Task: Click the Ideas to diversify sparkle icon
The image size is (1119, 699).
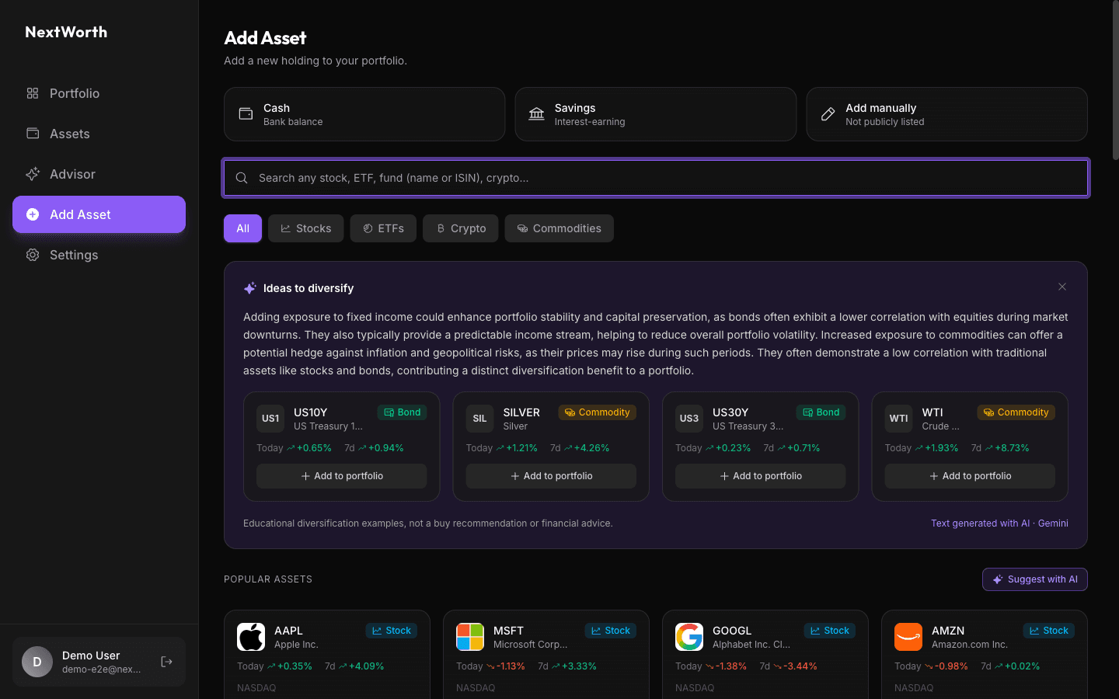Action: [249, 288]
